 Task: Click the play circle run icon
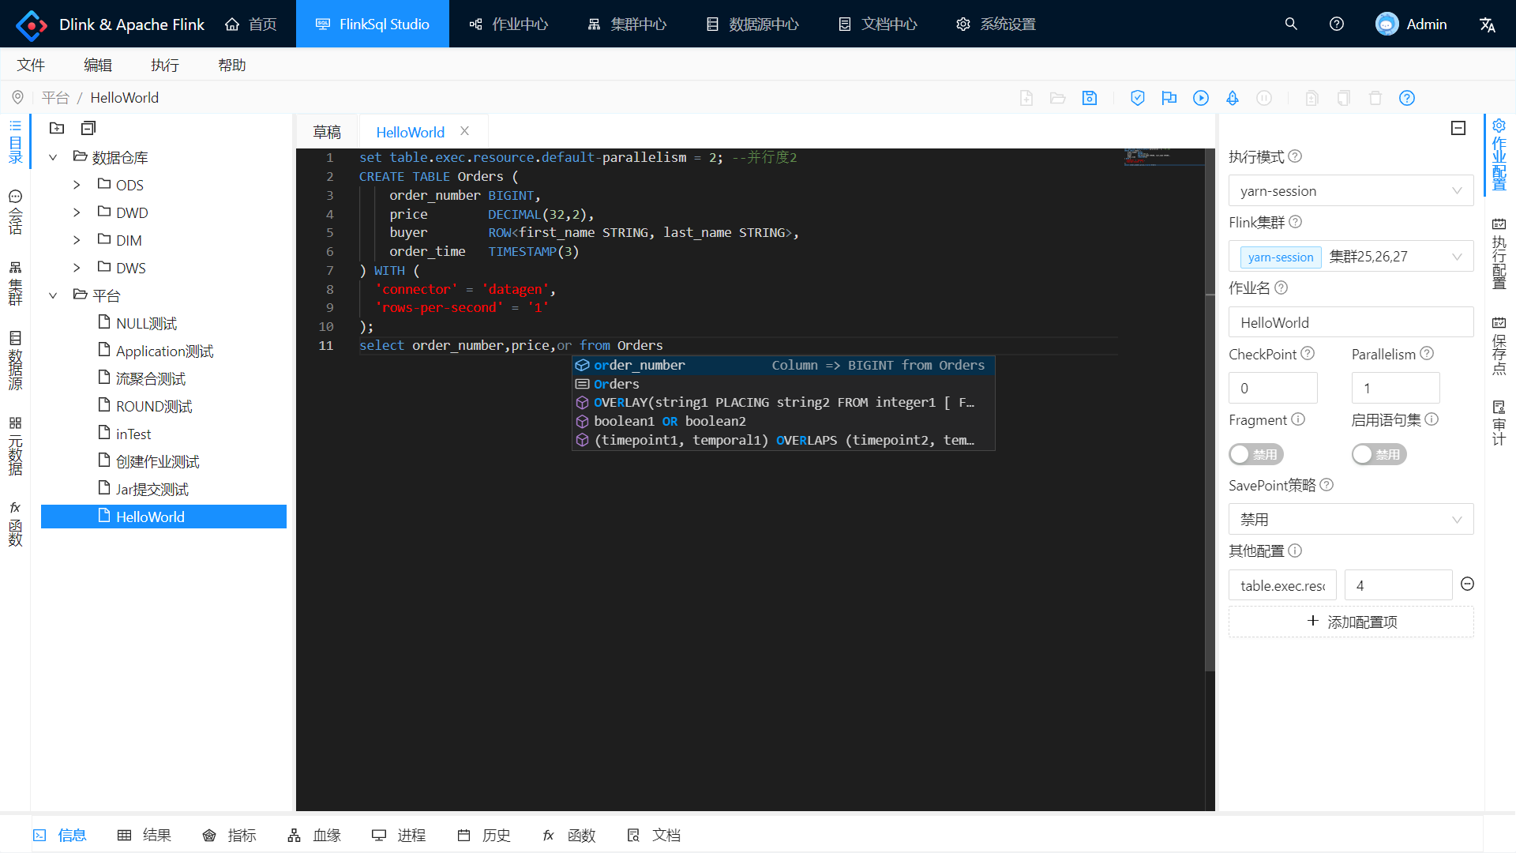tap(1200, 98)
